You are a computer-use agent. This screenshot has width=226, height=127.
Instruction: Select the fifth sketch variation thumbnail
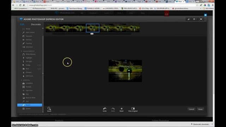106,28
